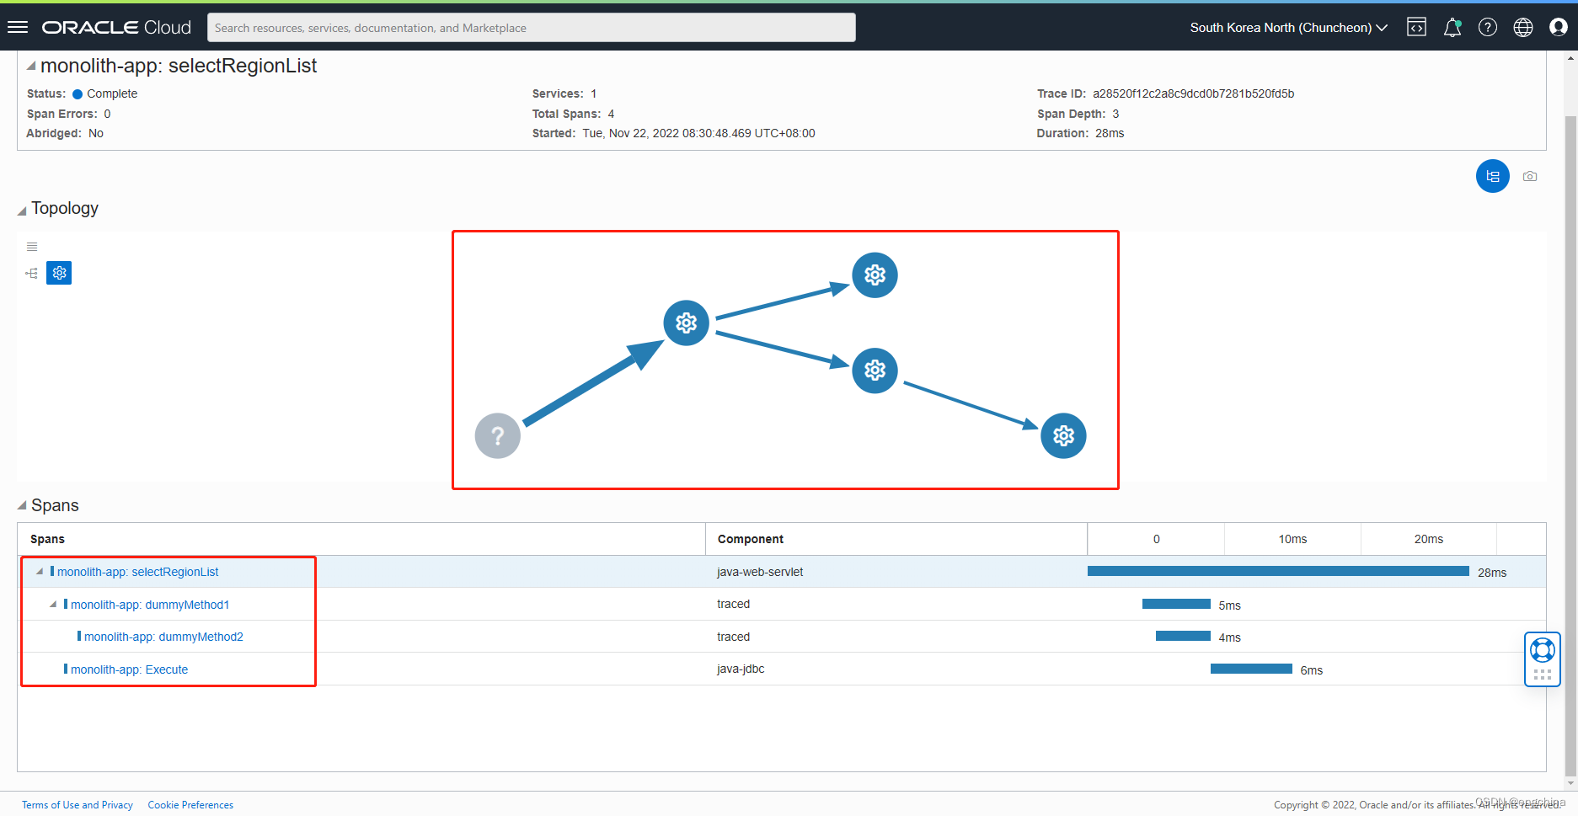Screen dimensions: 1578x816
Task: Open Terms of Use and Privacy link
Action: [x=78, y=805]
